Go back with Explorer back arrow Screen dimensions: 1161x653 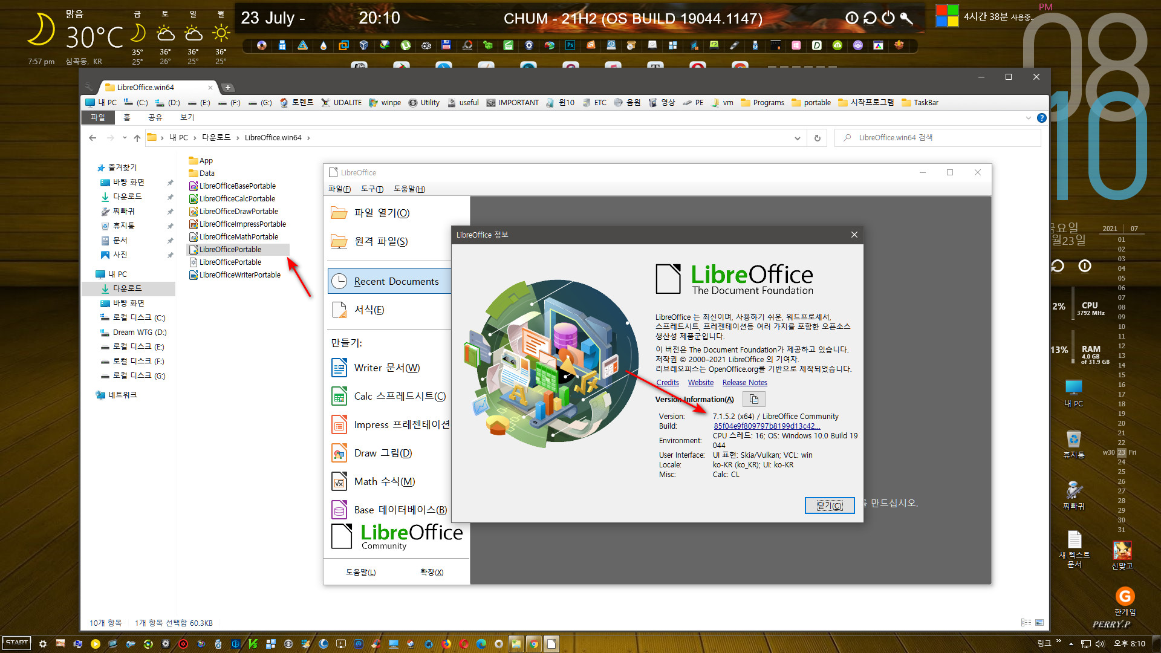point(93,138)
